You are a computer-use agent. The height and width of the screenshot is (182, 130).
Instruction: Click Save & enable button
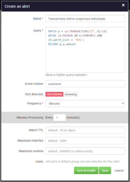[86, 170]
